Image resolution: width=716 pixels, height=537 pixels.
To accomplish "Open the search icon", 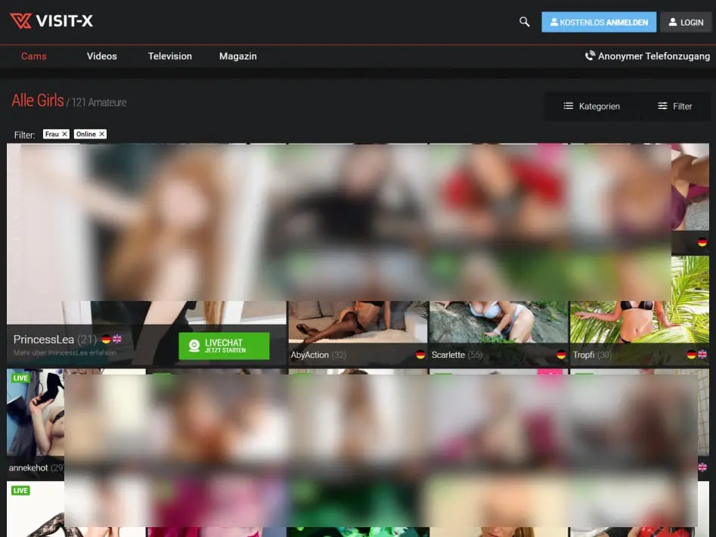I will coord(524,22).
